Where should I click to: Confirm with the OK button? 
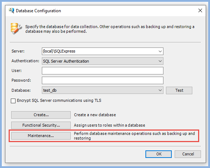click(158, 154)
